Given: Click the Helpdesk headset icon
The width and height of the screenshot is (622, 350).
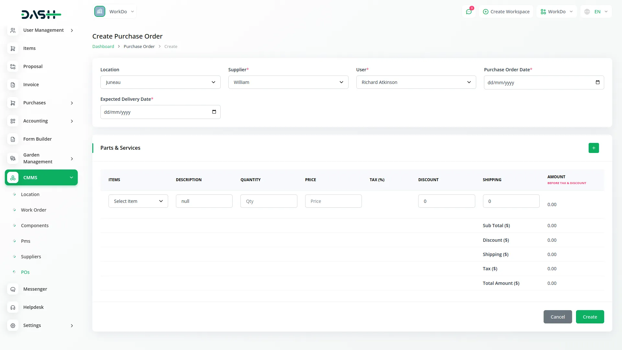Looking at the screenshot, I should (13, 307).
